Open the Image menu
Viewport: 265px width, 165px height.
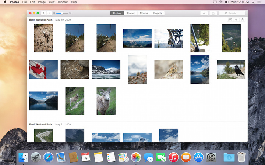click(42, 2)
